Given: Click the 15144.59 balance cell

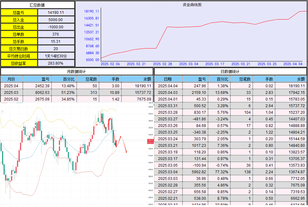Looking at the screenshot, I should [291, 139].
